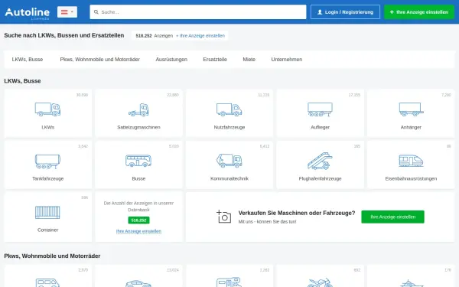The width and height of the screenshot is (459, 287).
Task: Open the Kommunaltechnik municipal vehicle icon
Action: [x=229, y=161]
